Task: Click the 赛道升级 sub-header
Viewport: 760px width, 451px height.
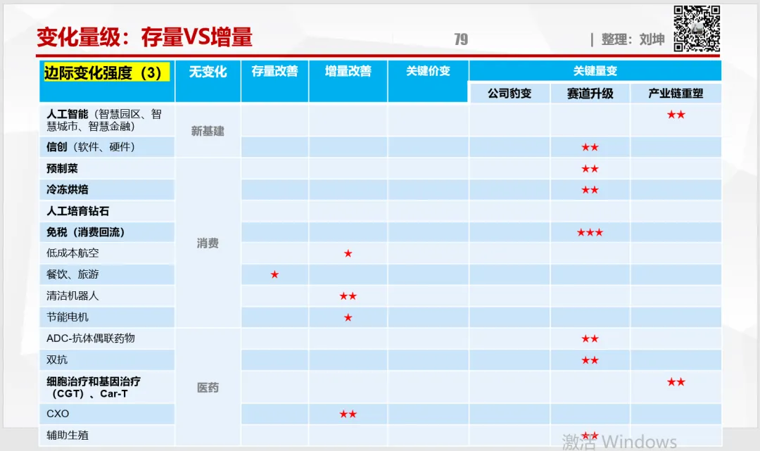Action: (x=590, y=94)
